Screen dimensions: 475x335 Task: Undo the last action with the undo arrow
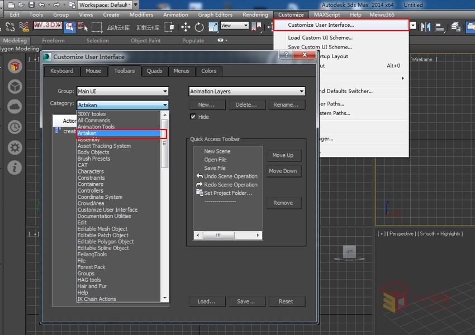click(42, 4)
